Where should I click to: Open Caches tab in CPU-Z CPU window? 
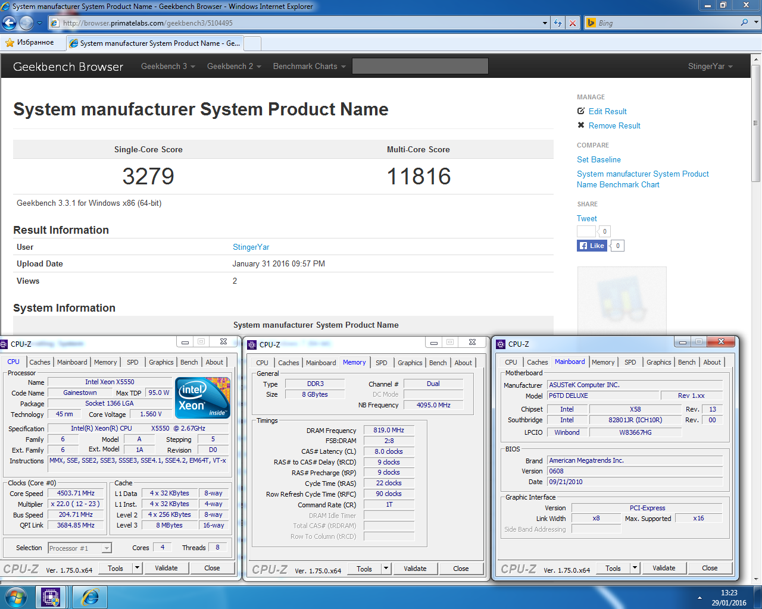40,362
